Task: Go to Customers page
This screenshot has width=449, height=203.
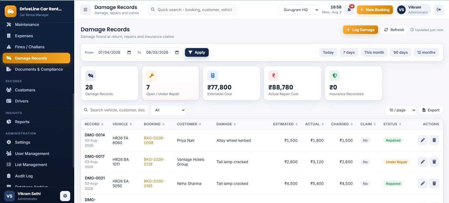Action: point(36,90)
